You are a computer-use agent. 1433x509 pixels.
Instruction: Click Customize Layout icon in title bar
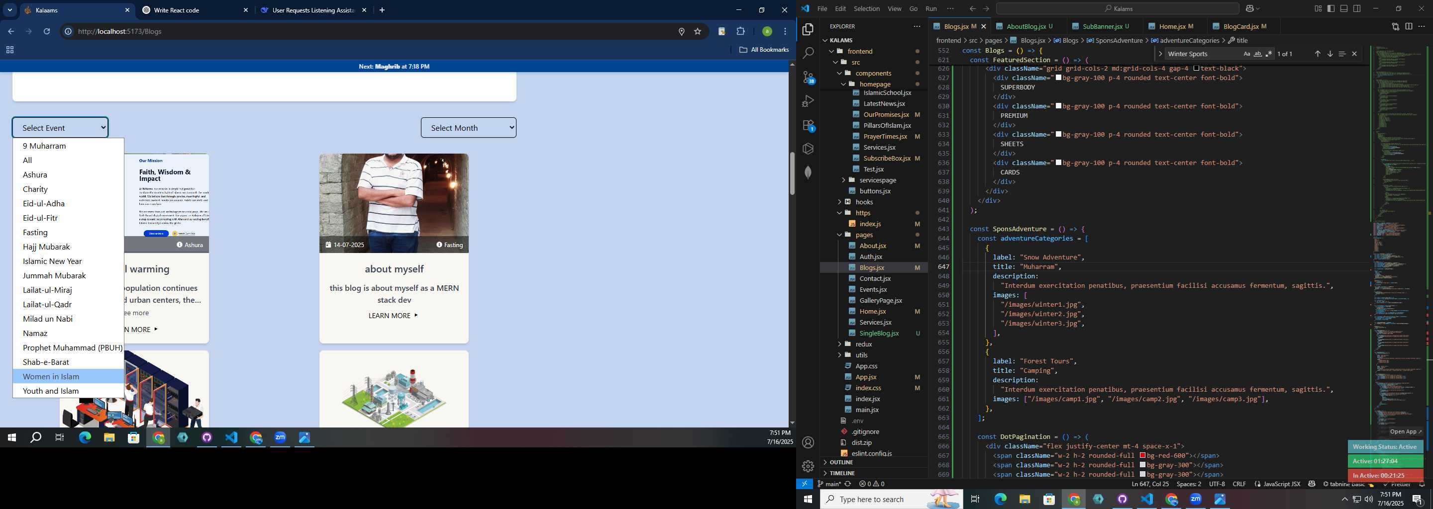tap(1318, 8)
